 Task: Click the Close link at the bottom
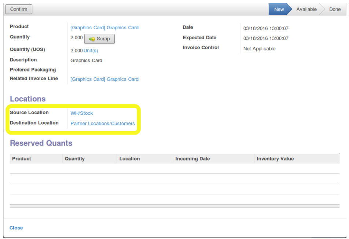(x=16, y=228)
